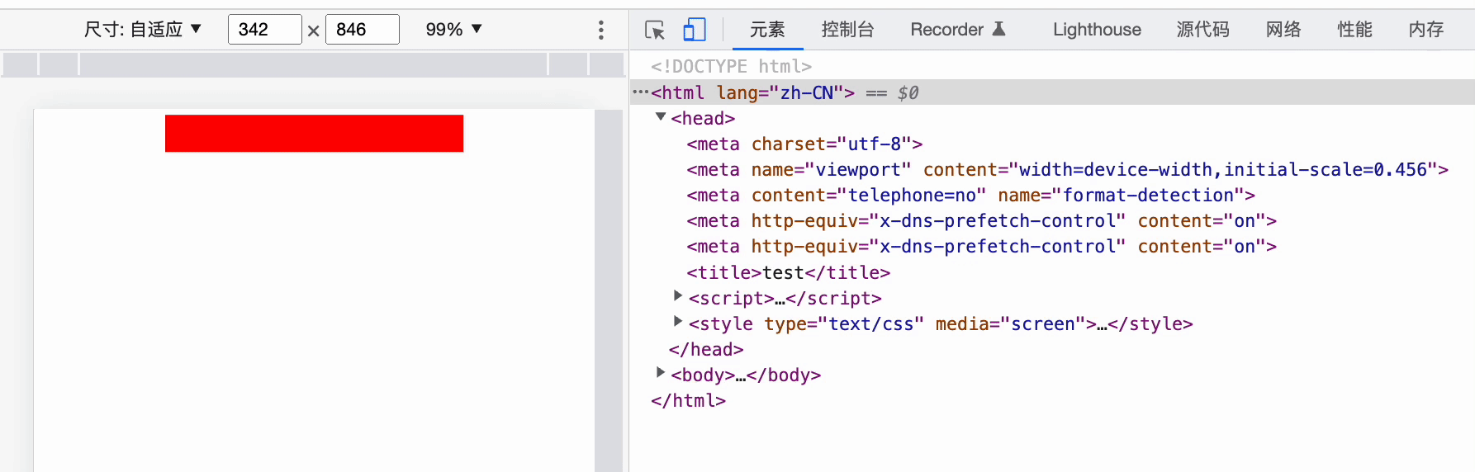
Task: Click the height input showing 846
Action: coord(363,30)
